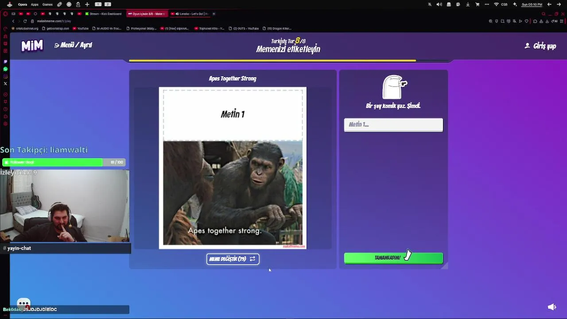Click the 'Bir şey komik yaz. Şimdi.' text
This screenshot has height=319, width=567.
coord(393,106)
